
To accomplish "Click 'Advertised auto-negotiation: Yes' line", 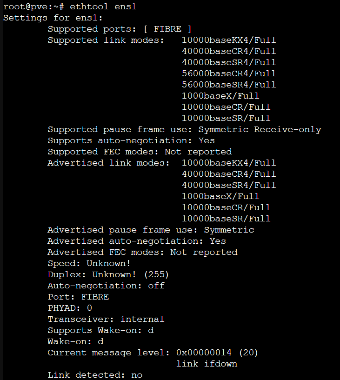I will click(137, 241).
